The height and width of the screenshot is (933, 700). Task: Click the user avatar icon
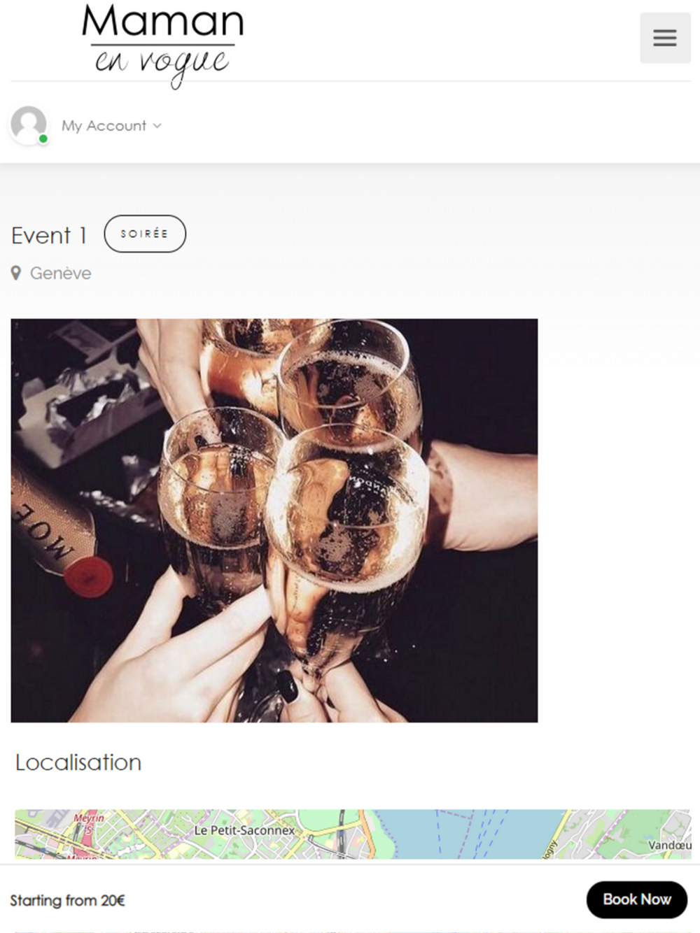click(29, 124)
